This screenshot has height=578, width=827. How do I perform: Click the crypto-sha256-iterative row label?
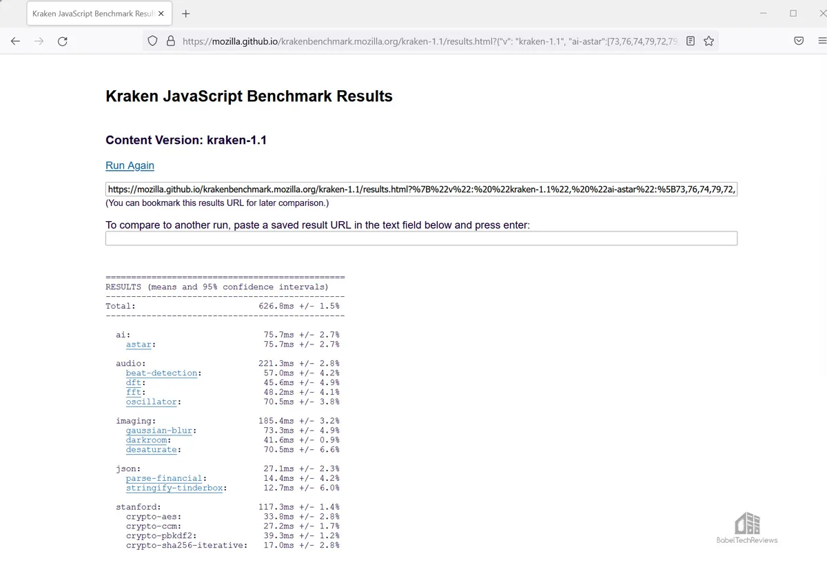(186, 546)
